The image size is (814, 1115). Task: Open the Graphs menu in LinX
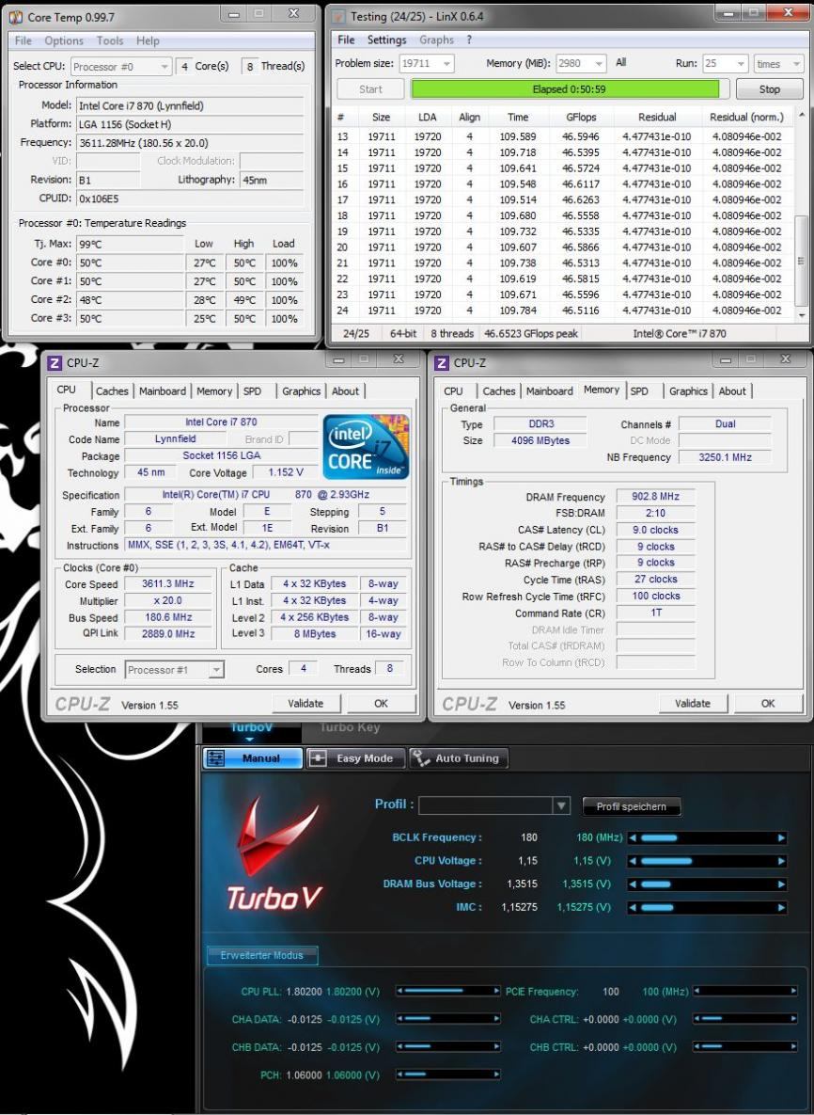click(x=436, y=40)
